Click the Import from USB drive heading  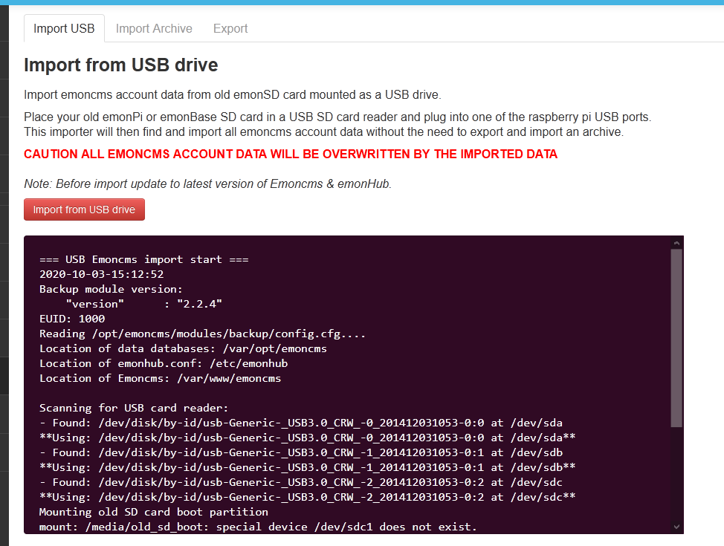click(121, 65)
